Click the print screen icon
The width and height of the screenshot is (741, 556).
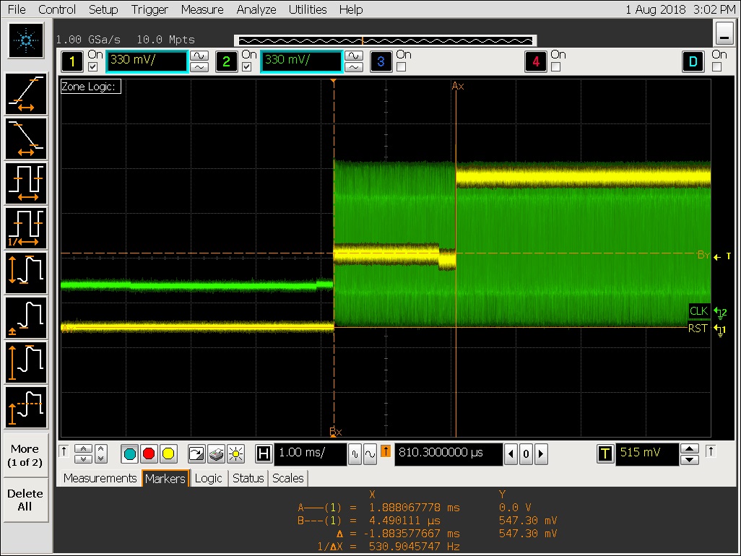click(x=216, y=454)
